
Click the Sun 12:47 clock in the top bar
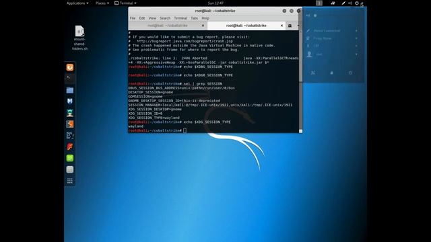tap(215, 3)
